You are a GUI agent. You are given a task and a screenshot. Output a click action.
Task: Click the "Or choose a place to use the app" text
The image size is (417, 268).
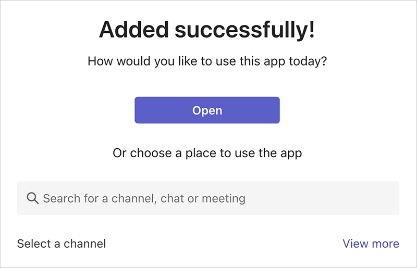pos(207,153)
